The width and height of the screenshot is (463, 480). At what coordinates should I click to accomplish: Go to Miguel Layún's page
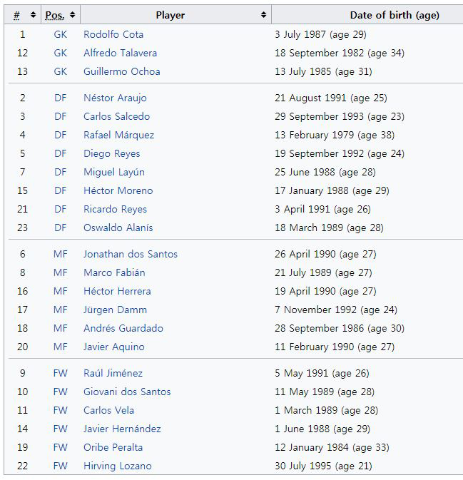[113, 172]
